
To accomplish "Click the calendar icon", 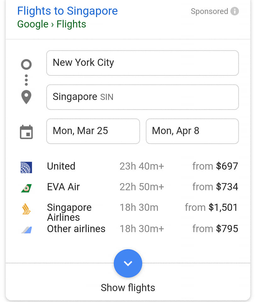I will tap(26, 132).
